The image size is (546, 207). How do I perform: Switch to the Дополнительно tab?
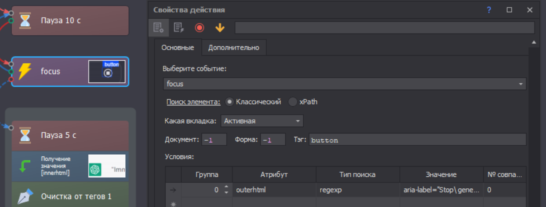[233, 48]
